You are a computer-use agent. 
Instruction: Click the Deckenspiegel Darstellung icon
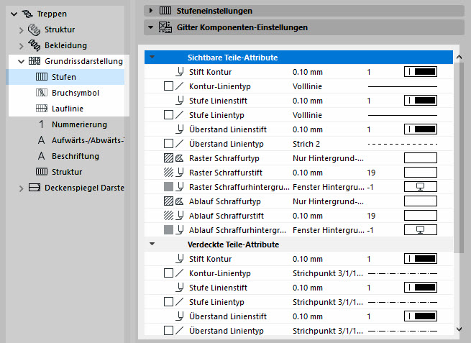34,188
